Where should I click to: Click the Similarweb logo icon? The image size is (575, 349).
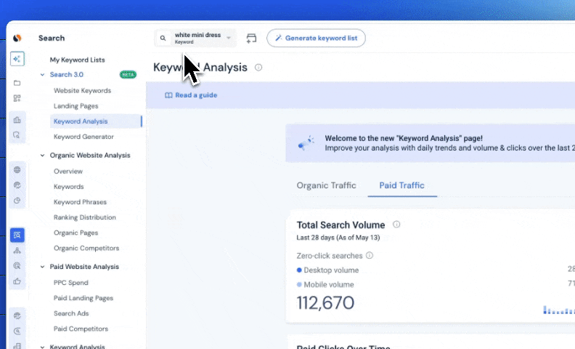(x=17, y=38)
